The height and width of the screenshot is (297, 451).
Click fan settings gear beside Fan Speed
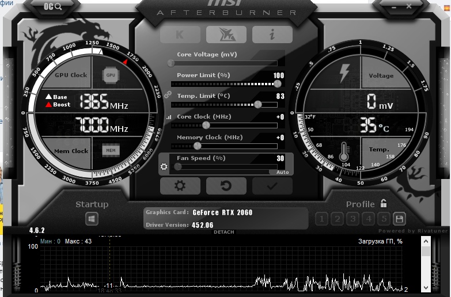(164, 166)
